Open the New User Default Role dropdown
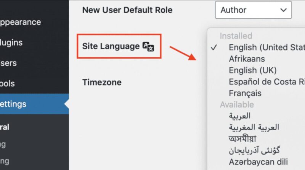The width and height of the screenshot is (305, 170). pyautogui.click(x=253, y=10)
